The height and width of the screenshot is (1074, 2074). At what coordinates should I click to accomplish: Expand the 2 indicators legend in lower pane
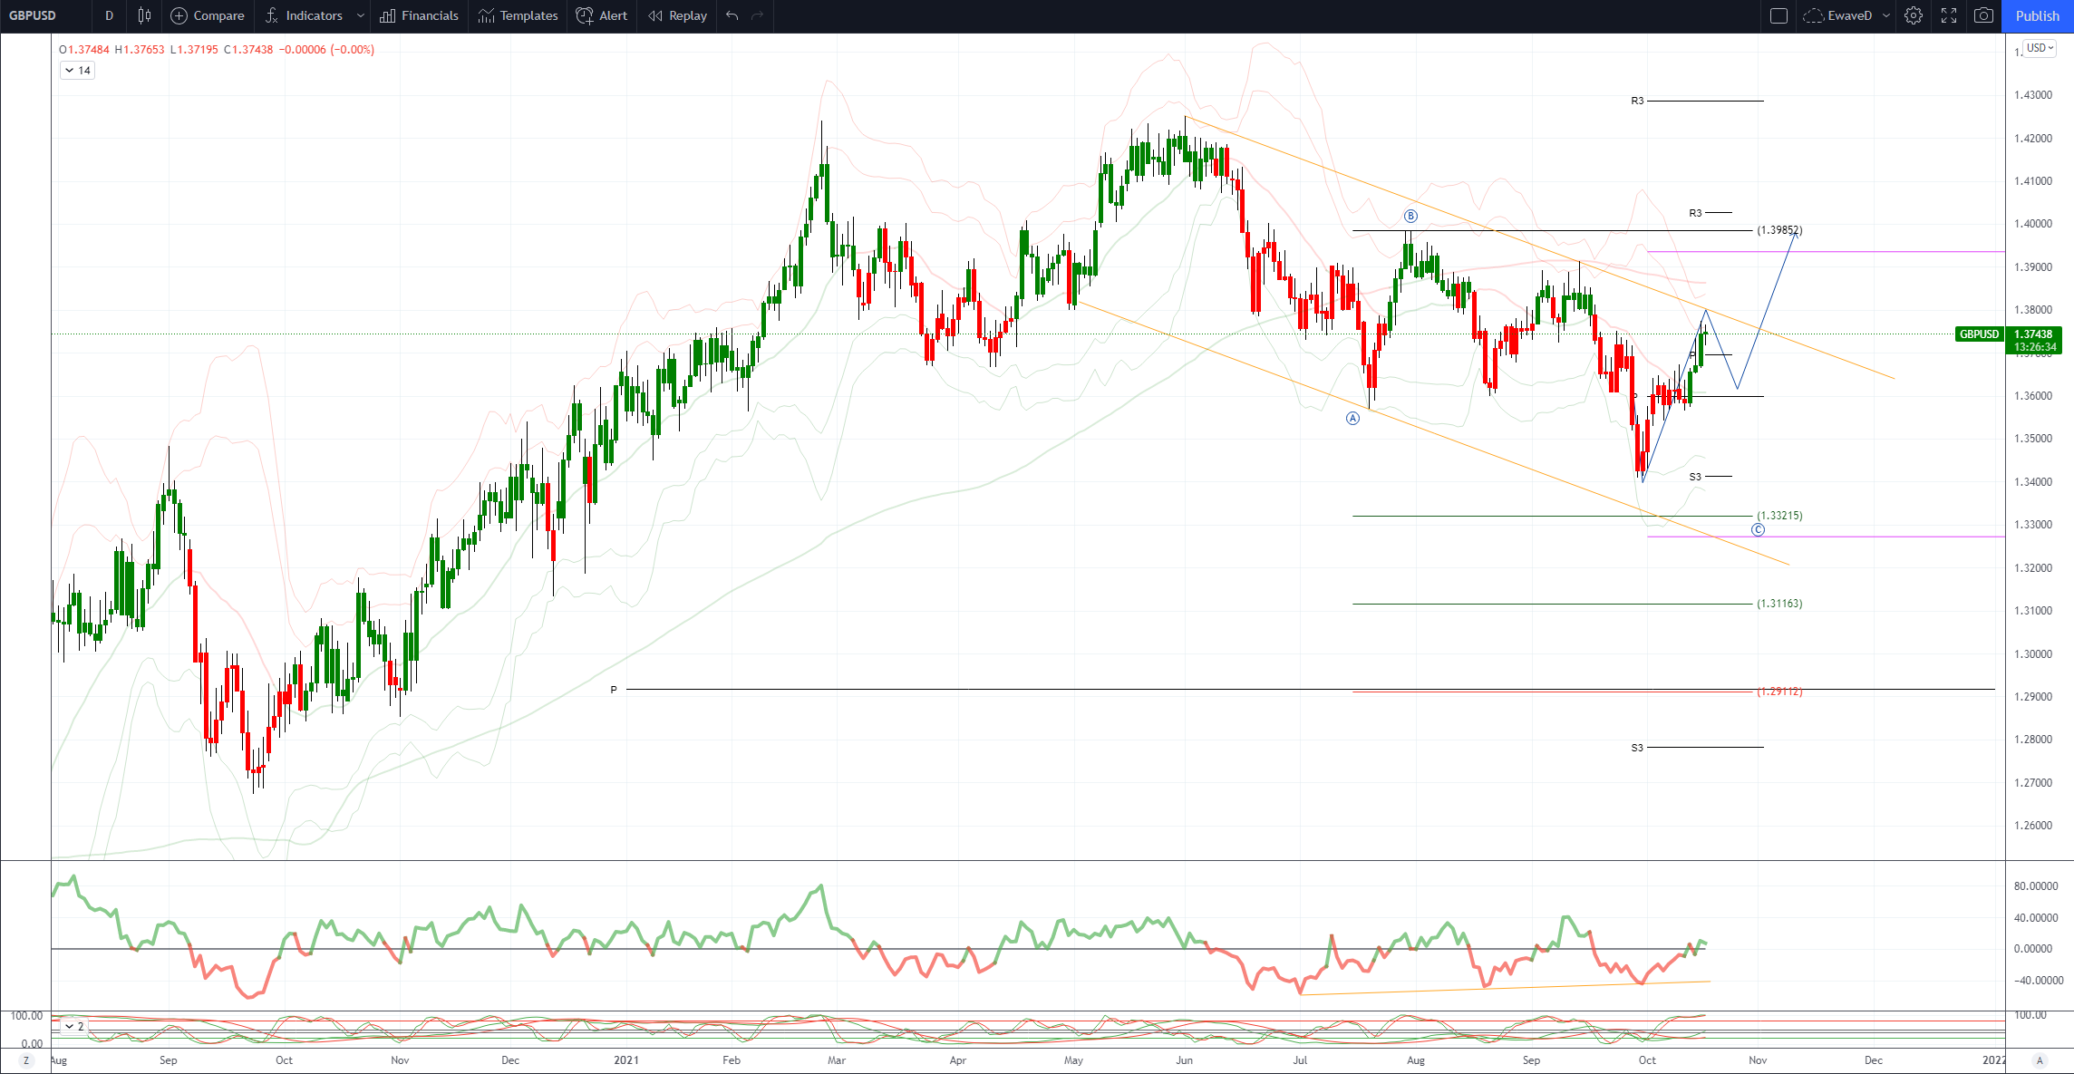(x=73, y=1026)
